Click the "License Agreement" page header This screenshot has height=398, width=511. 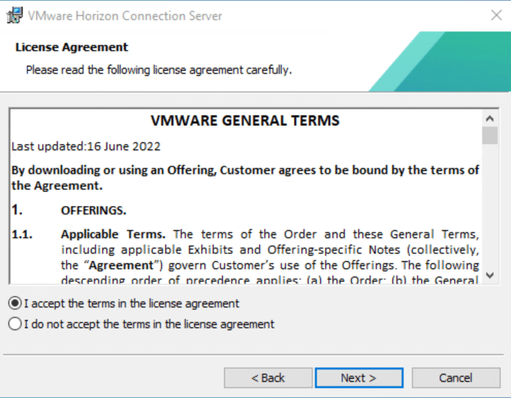click(x=72, y=47)
